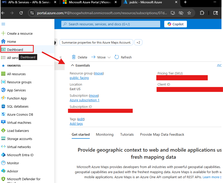Click the Advisor cloud icon
Image resolution: width=223 pixels, height=183 pixels.
pyautogui.click(x=3, y=171)
